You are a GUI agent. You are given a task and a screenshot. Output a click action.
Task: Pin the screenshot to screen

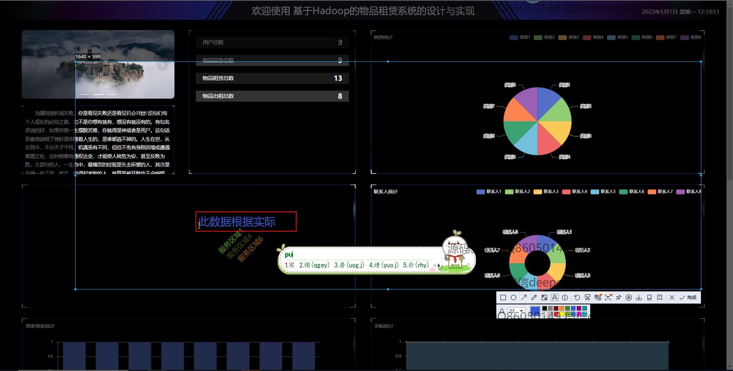pyautogui.click(x=618, y=297)
